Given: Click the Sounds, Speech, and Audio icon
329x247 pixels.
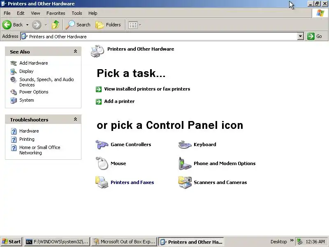Looking at the screenshot, I should [14, 80].
